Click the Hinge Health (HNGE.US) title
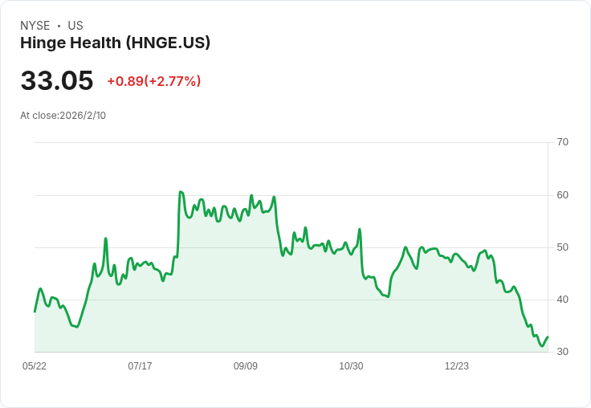Screen dimensions: 591x408 [115, 43]
